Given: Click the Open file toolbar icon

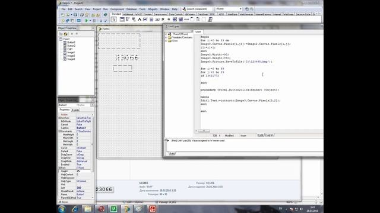Looking at the screenshot, I should (x=68, y=15).
